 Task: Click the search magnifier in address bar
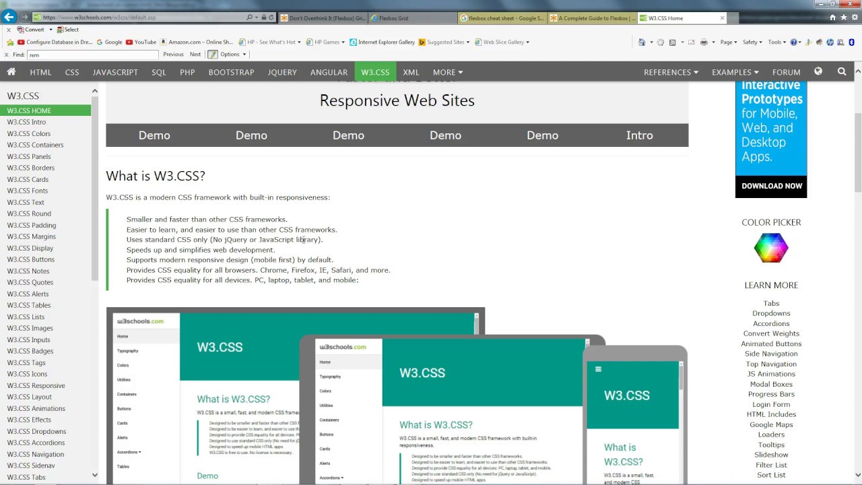pos(250,18)
